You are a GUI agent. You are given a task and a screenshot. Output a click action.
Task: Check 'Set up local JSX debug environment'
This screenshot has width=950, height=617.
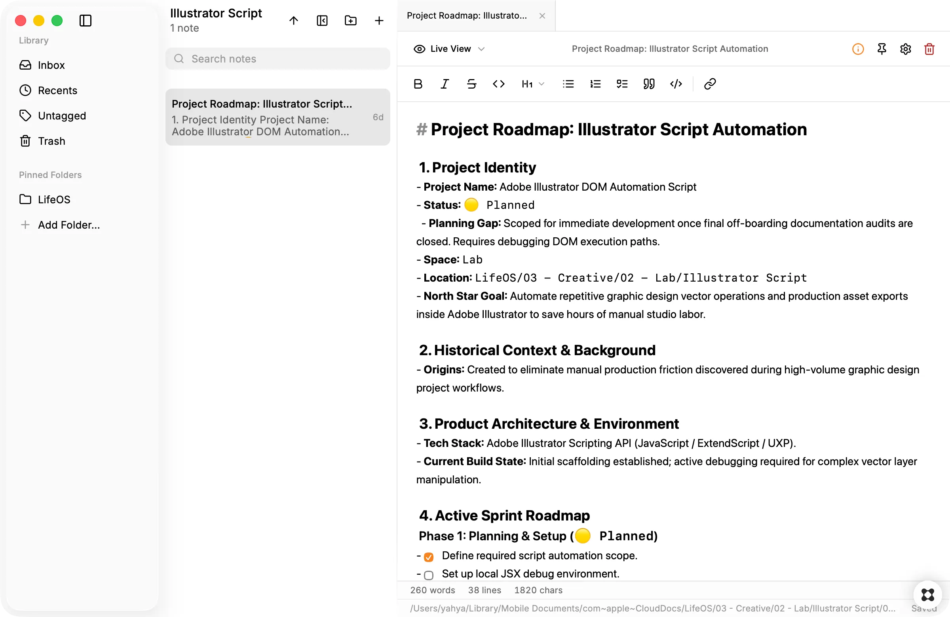point(429,575)
